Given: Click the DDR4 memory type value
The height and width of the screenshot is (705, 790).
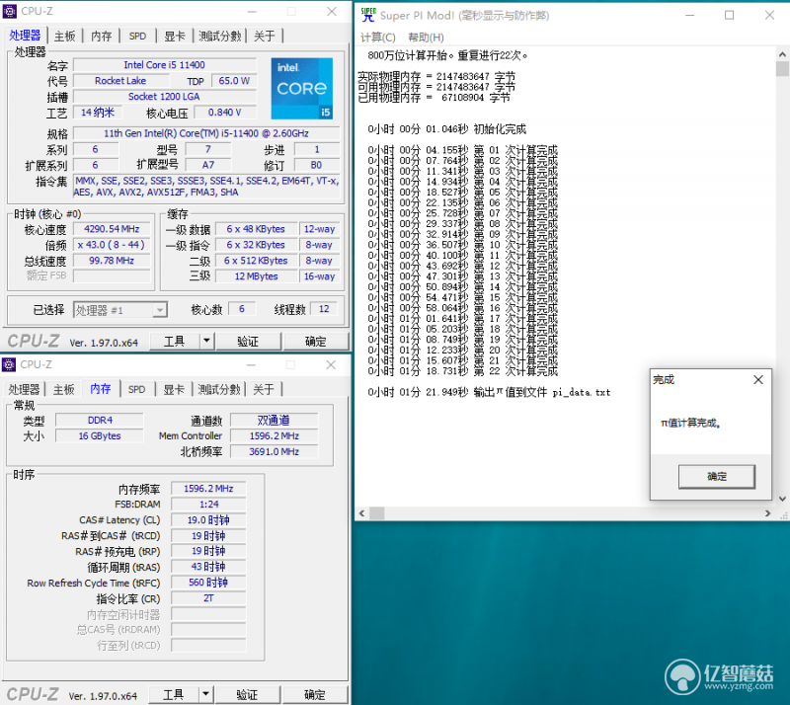Looking at the screenshot, I should (x=100, y=420).
